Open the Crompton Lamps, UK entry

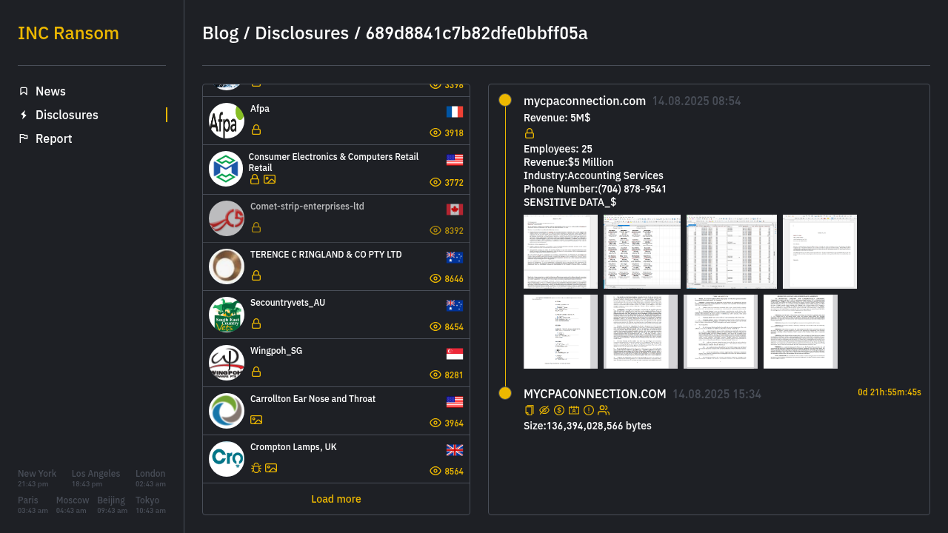click(x=336, y=459)
